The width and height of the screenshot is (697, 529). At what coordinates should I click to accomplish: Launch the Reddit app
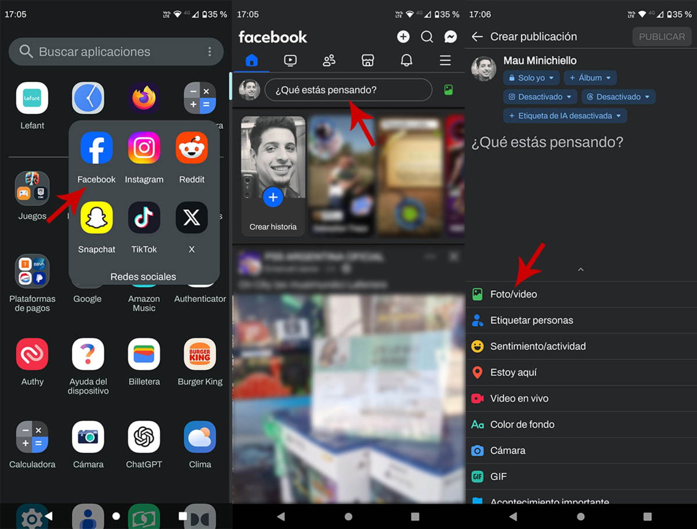pos(192,148)
